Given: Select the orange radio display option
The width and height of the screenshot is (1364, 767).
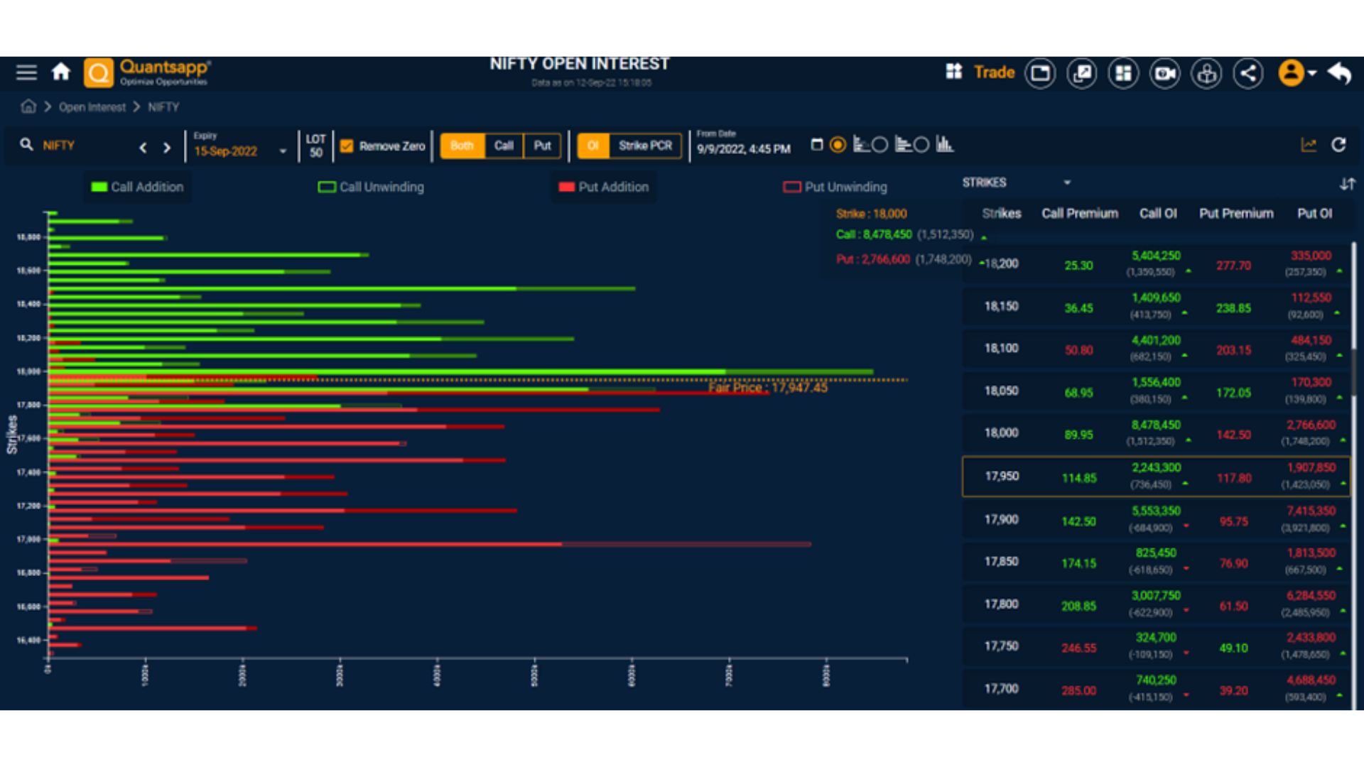Looking at the screenshot, I should [x=838, y=145].
